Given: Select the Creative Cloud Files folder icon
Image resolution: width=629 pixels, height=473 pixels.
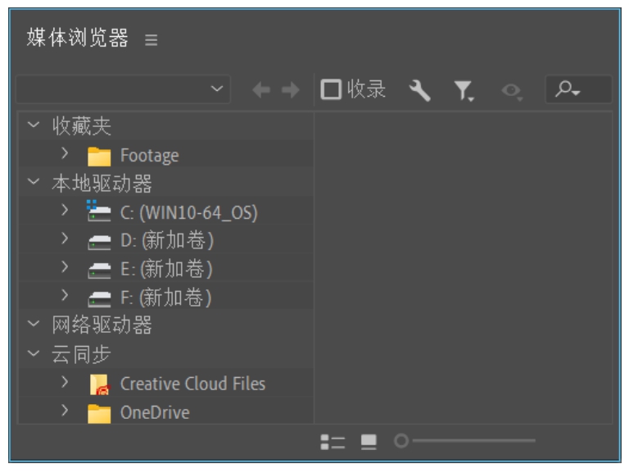Looking at the screenshot, I should 99,384.
